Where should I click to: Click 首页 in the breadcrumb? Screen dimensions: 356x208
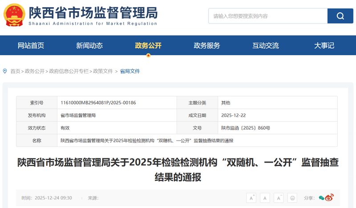tap(15, 71)
